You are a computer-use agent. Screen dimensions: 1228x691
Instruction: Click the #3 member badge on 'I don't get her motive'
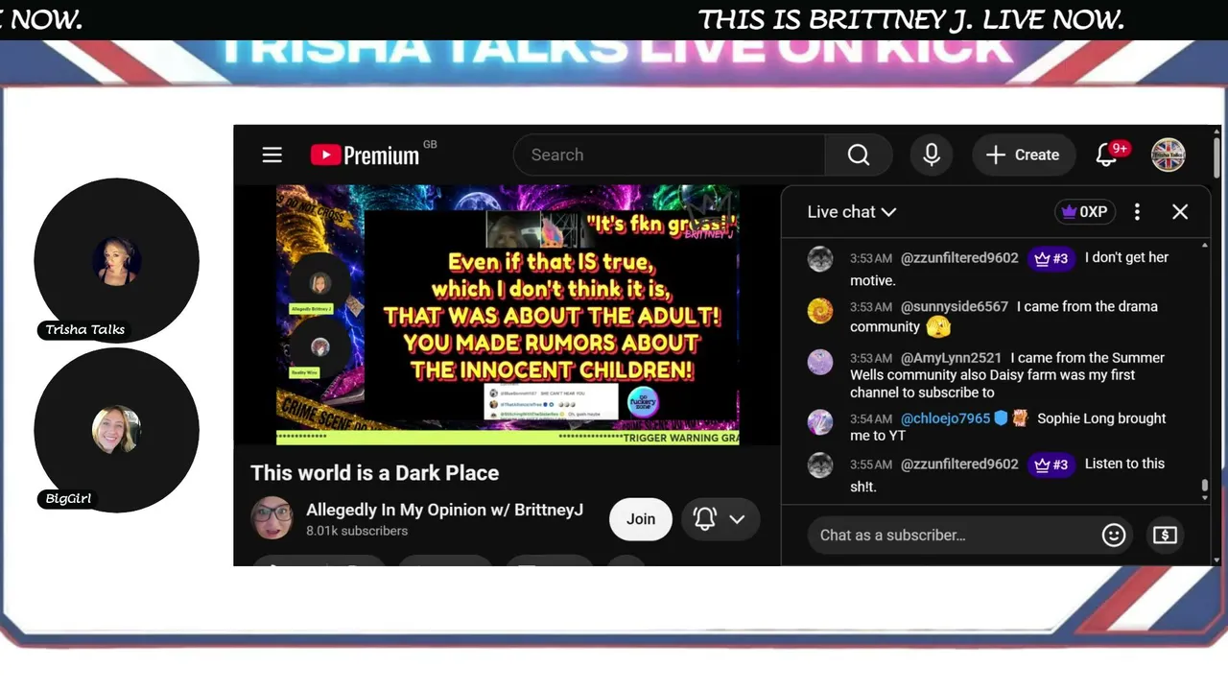pos(1051,258)
